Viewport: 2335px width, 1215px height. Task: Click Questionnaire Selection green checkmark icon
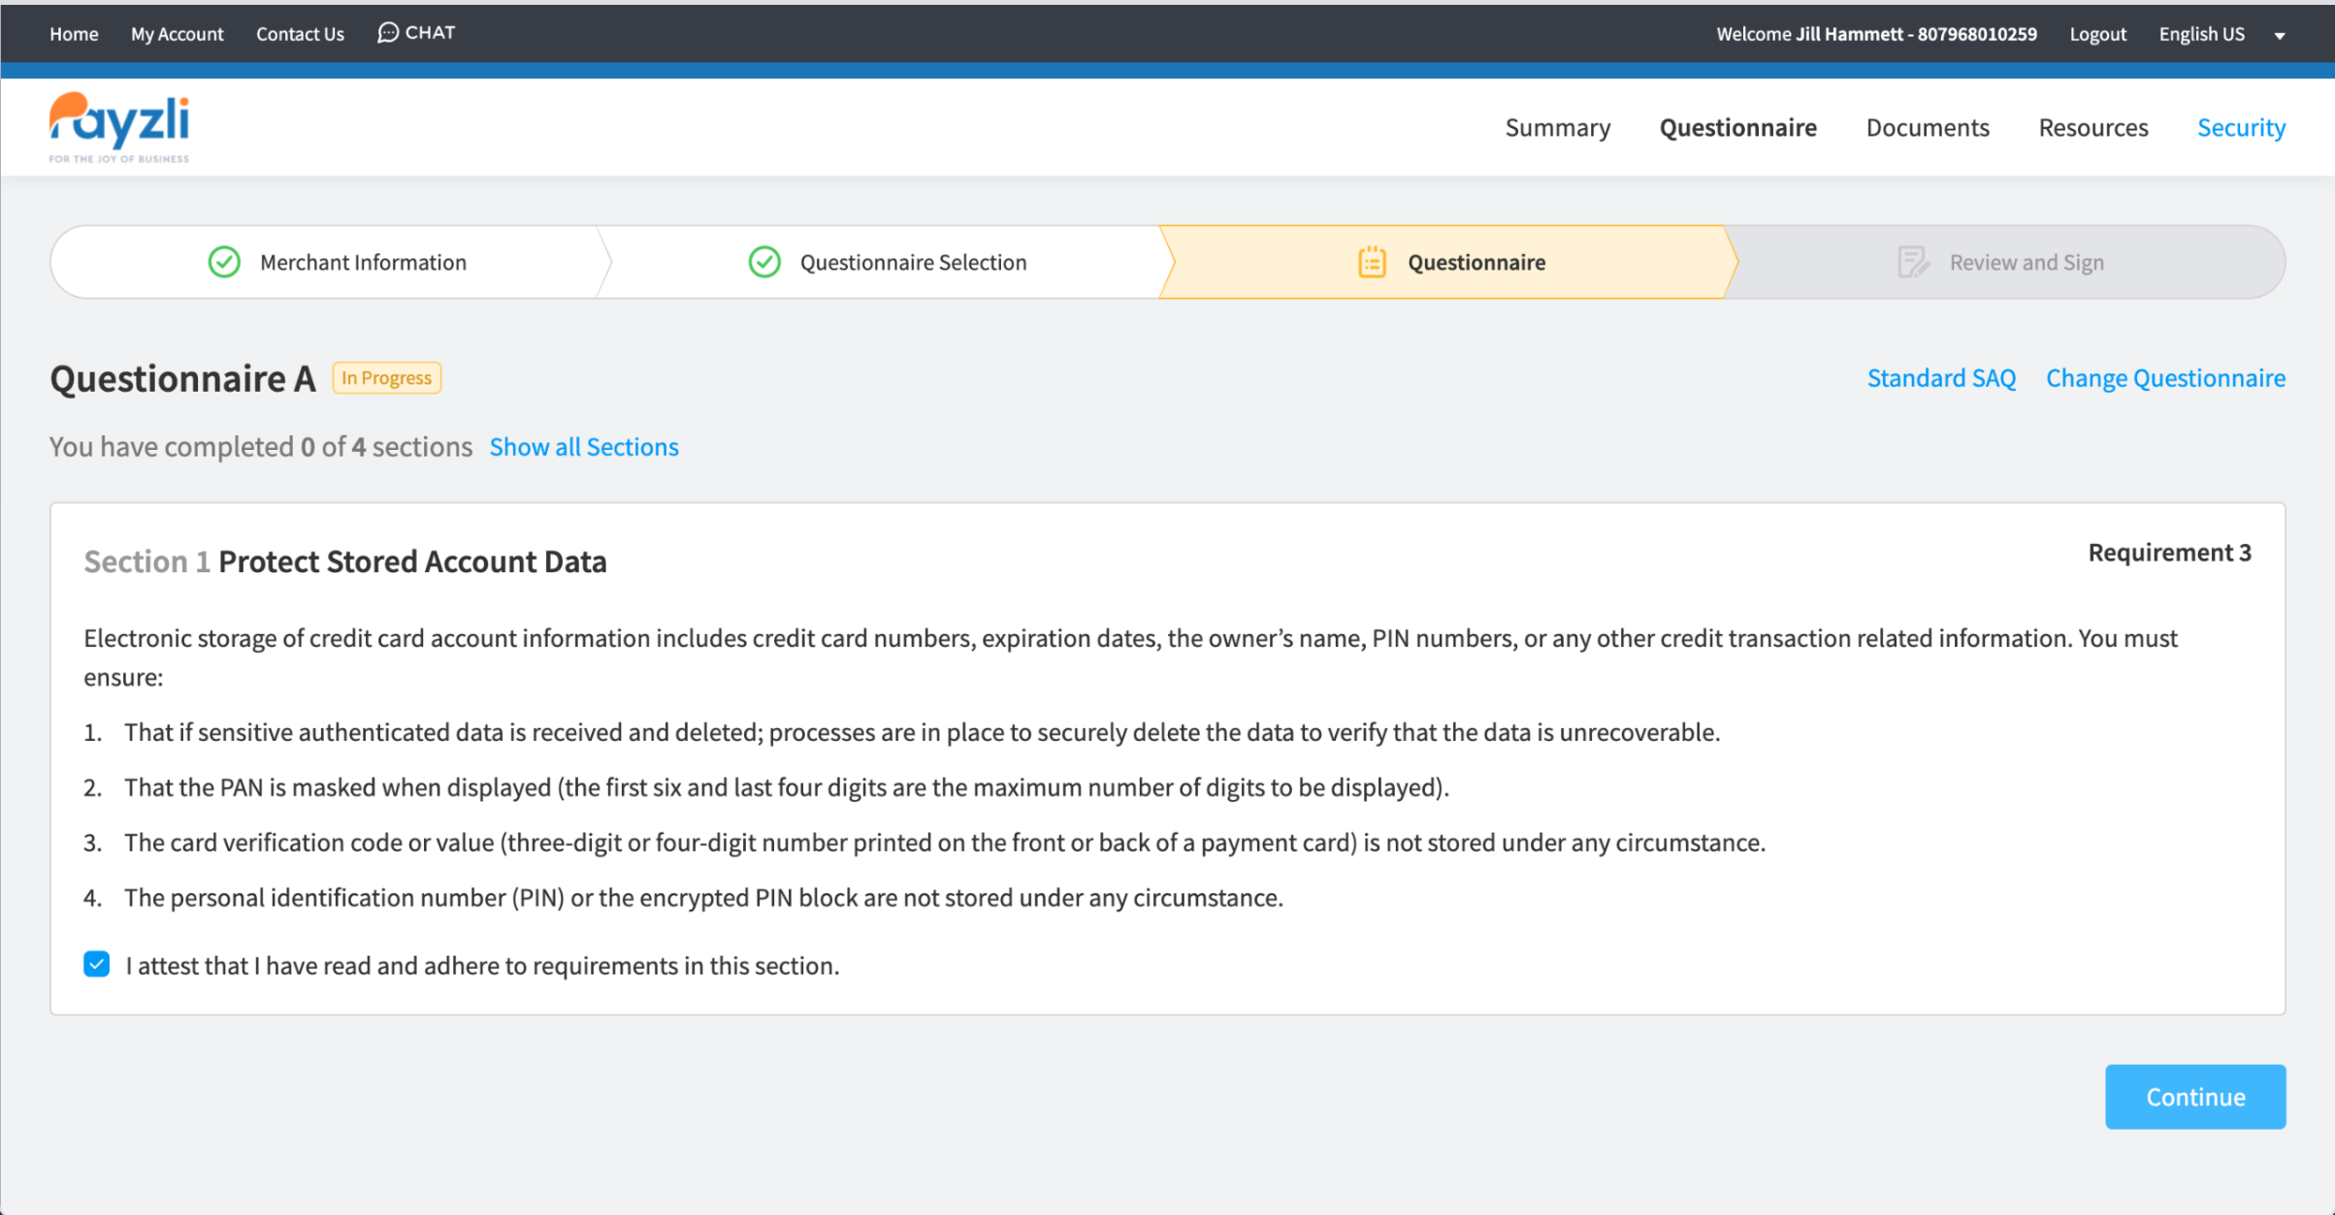click(x=764, y=262)
